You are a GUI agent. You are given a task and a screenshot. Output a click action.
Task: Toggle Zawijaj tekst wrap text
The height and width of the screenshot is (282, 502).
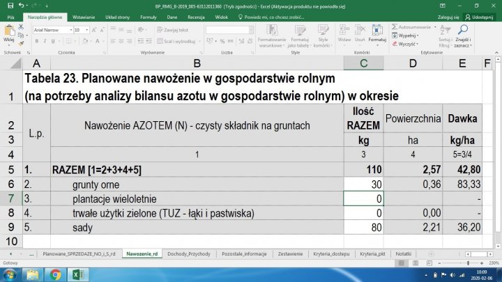click(x=173, y=30)
